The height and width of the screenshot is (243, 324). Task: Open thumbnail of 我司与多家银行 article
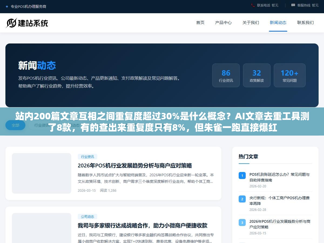tap(42, 228)
